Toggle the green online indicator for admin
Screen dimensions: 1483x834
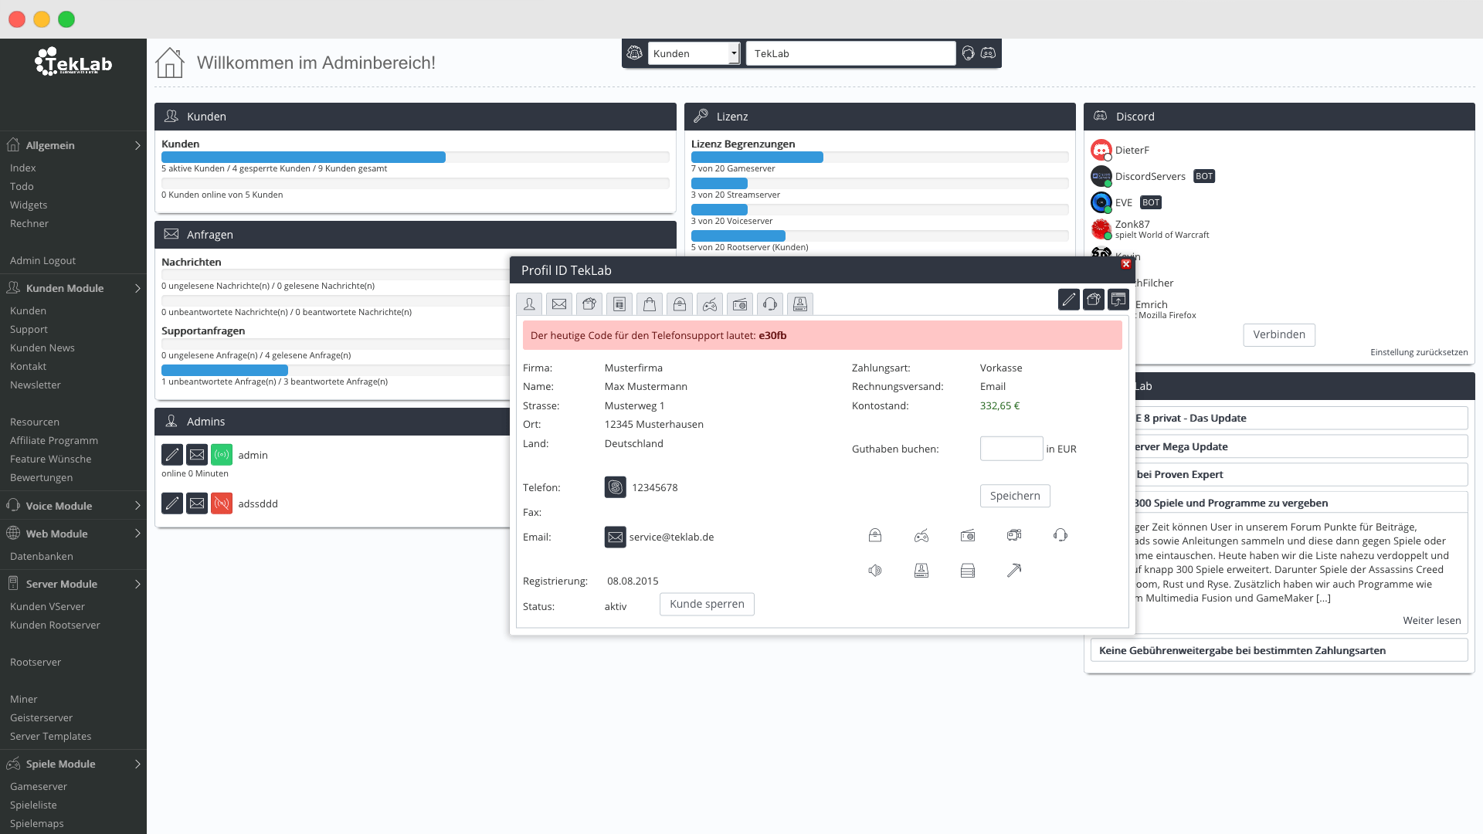coord(222,455)
